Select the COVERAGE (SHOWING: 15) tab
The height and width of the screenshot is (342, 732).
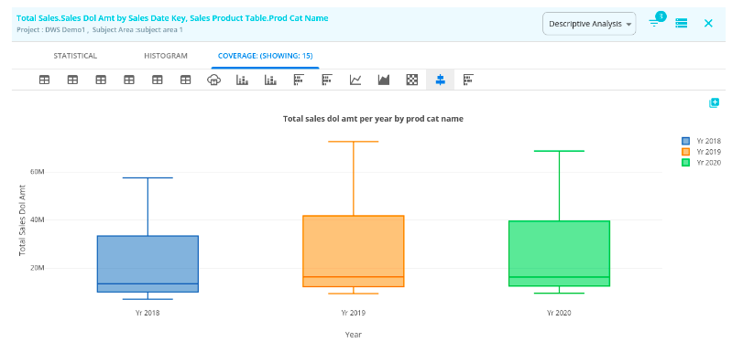click(x=265, y=56)
